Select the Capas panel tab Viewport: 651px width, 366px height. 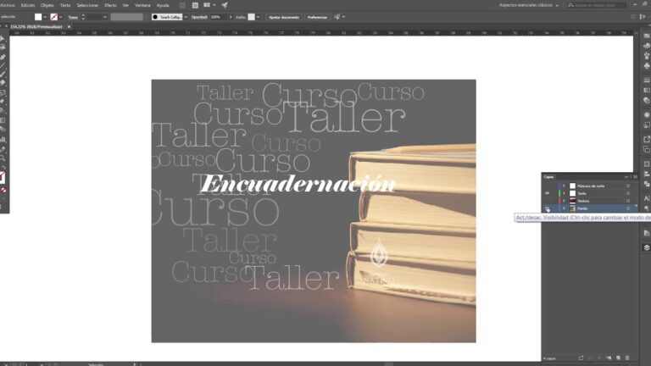549,177
